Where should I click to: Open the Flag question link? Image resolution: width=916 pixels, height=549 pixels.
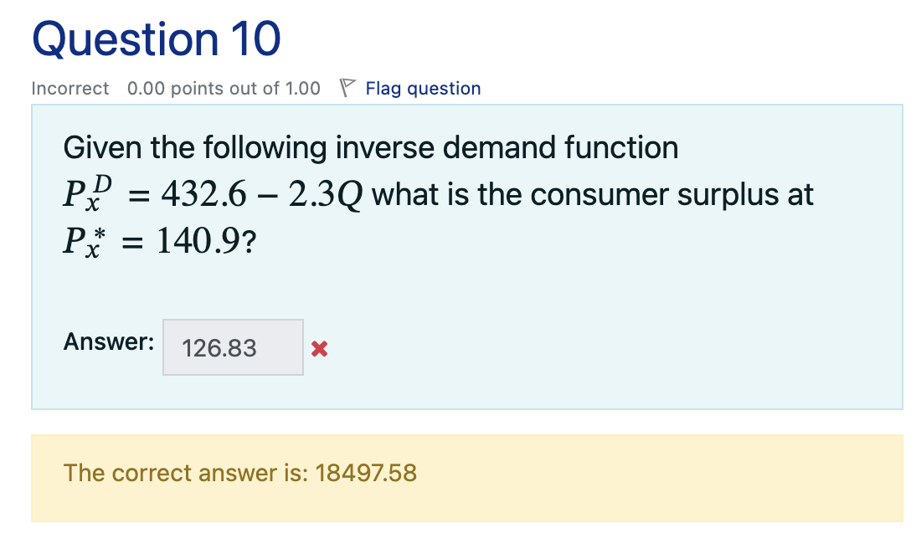pos(423,88)
